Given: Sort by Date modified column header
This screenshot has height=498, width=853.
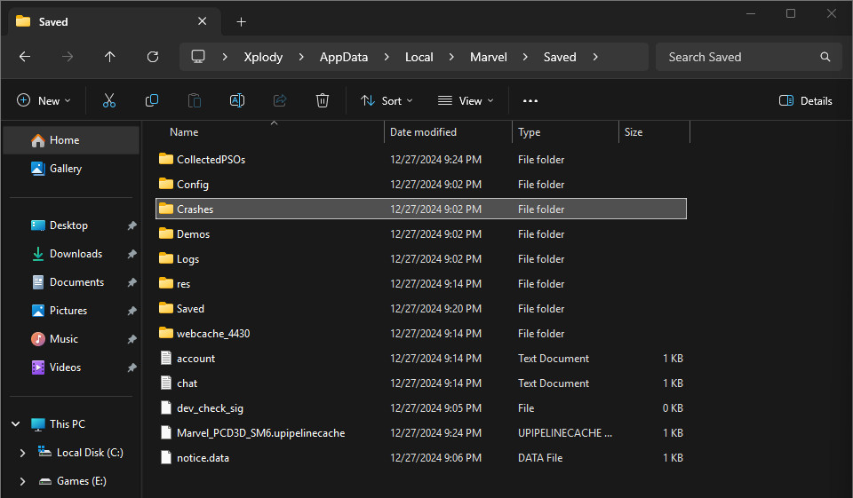Looking at the screenshot, I should pyautogui.click(x=424, y=132).
